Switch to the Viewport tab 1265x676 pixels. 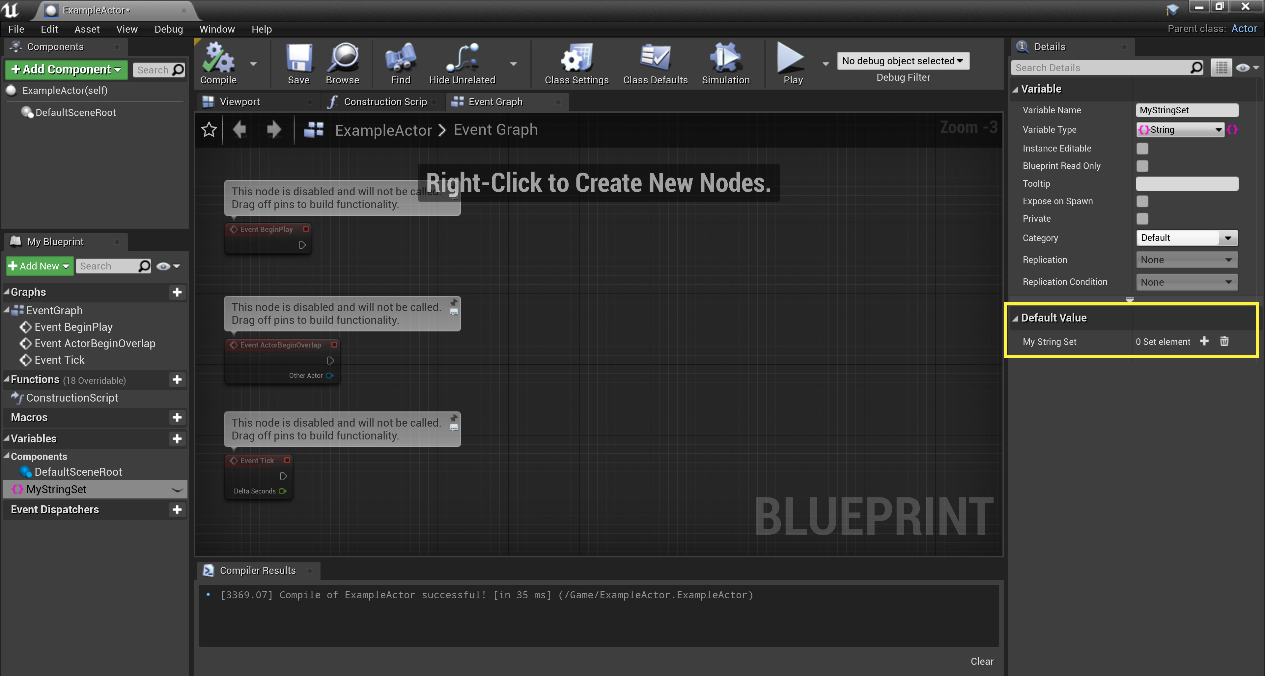click(240, 101)
